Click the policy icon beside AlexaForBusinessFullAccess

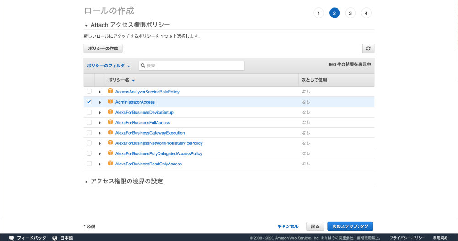tap(110, 122)
